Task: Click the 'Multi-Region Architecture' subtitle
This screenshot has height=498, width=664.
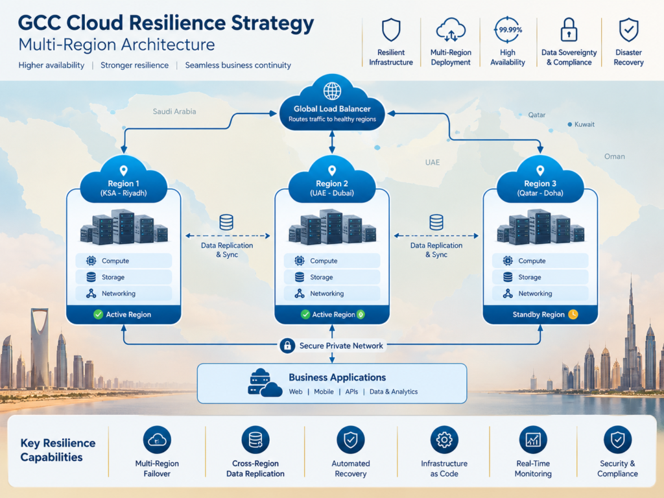Action: click(117, 45)
